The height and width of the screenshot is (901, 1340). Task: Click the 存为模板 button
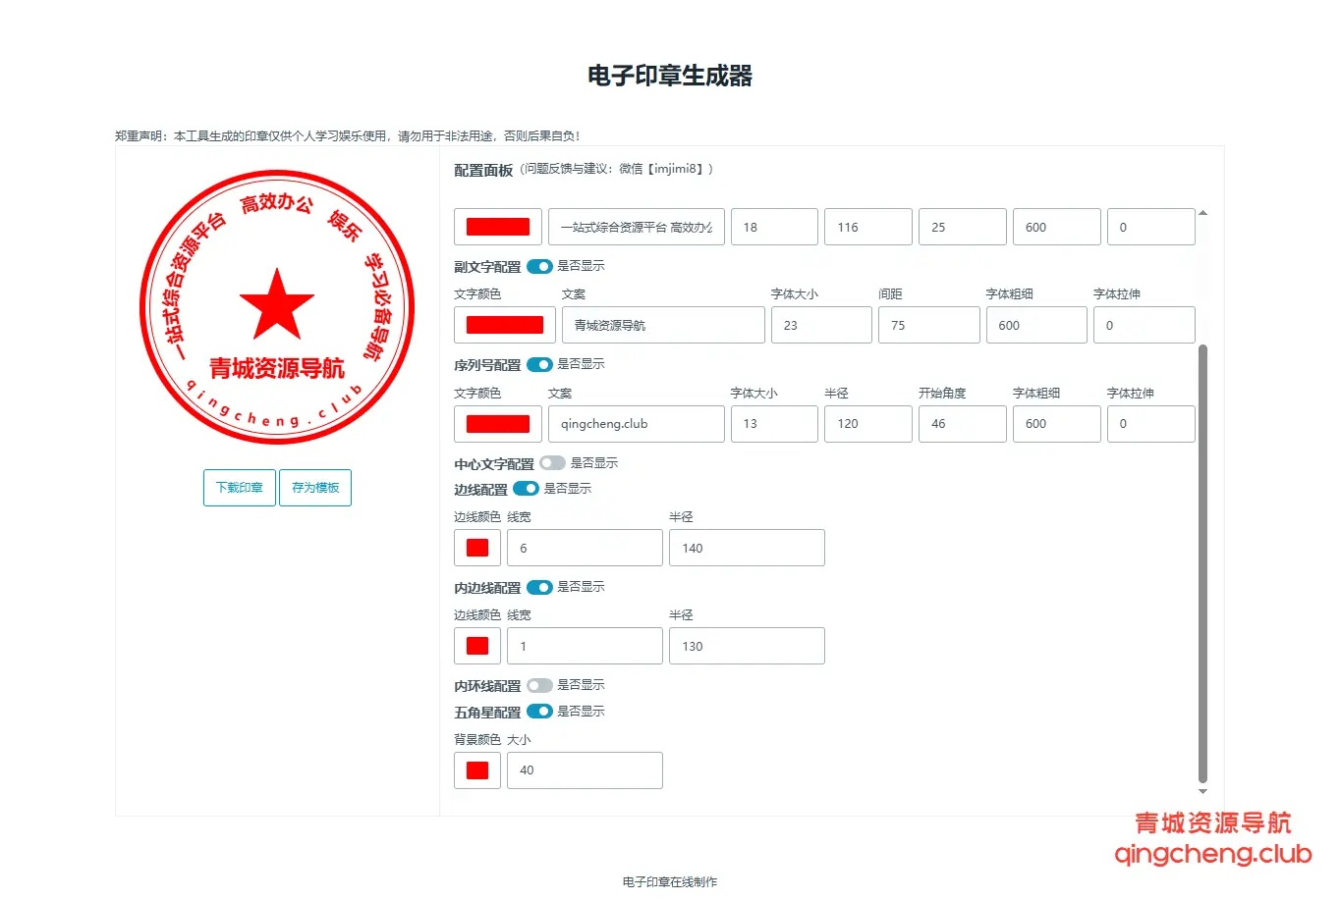point(315,488)
